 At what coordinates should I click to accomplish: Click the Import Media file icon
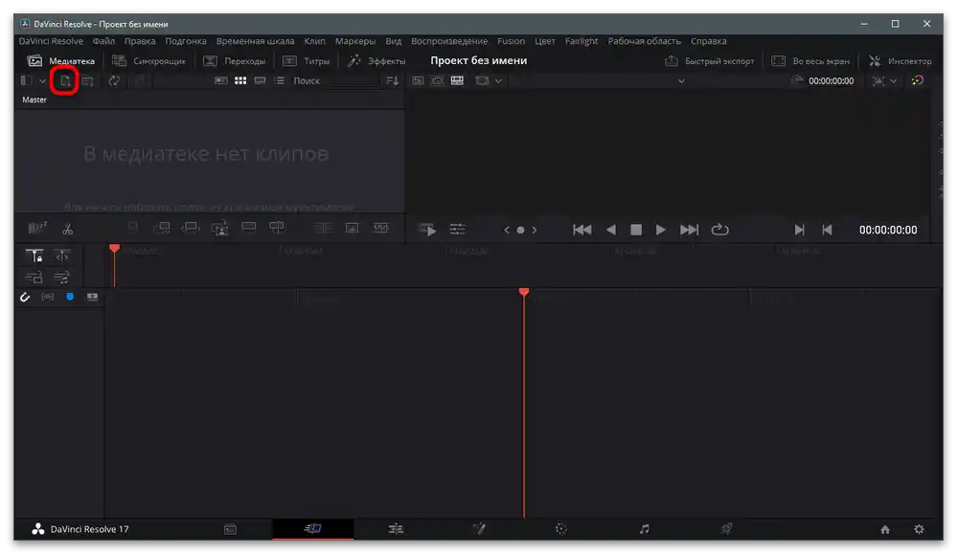[65, 80]
